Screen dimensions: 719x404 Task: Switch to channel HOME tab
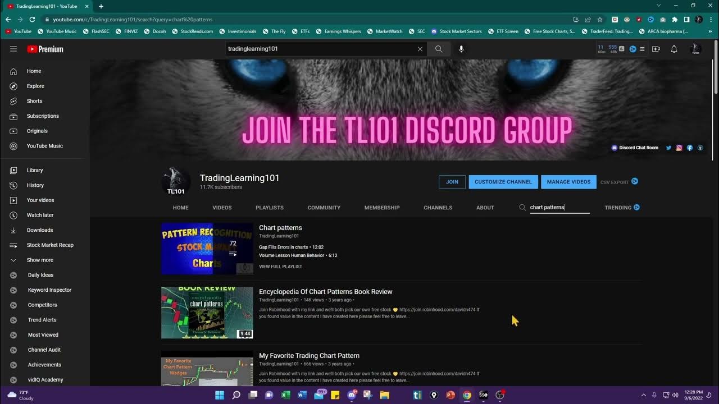(181, 208)
